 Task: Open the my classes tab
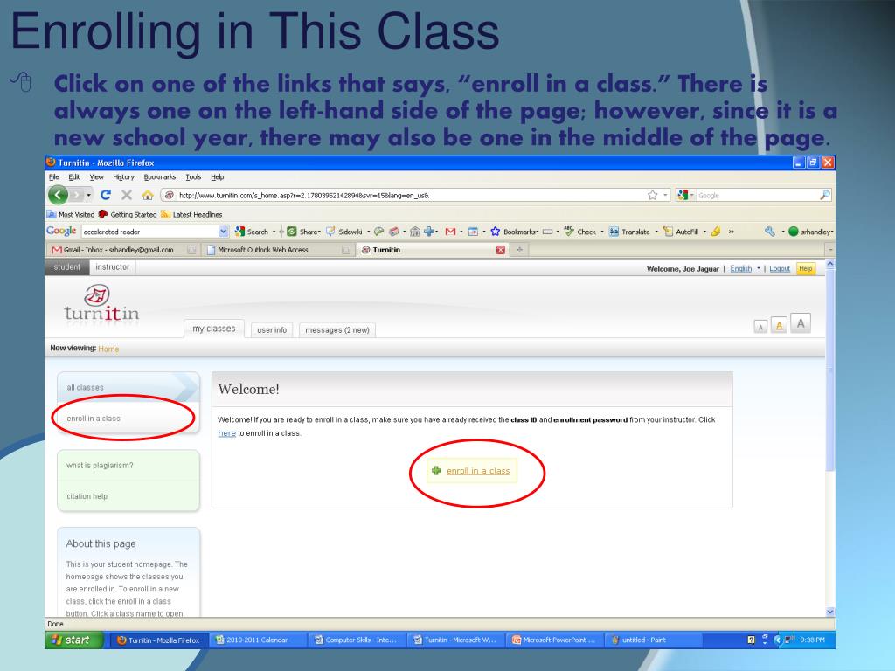coord(214,329)
